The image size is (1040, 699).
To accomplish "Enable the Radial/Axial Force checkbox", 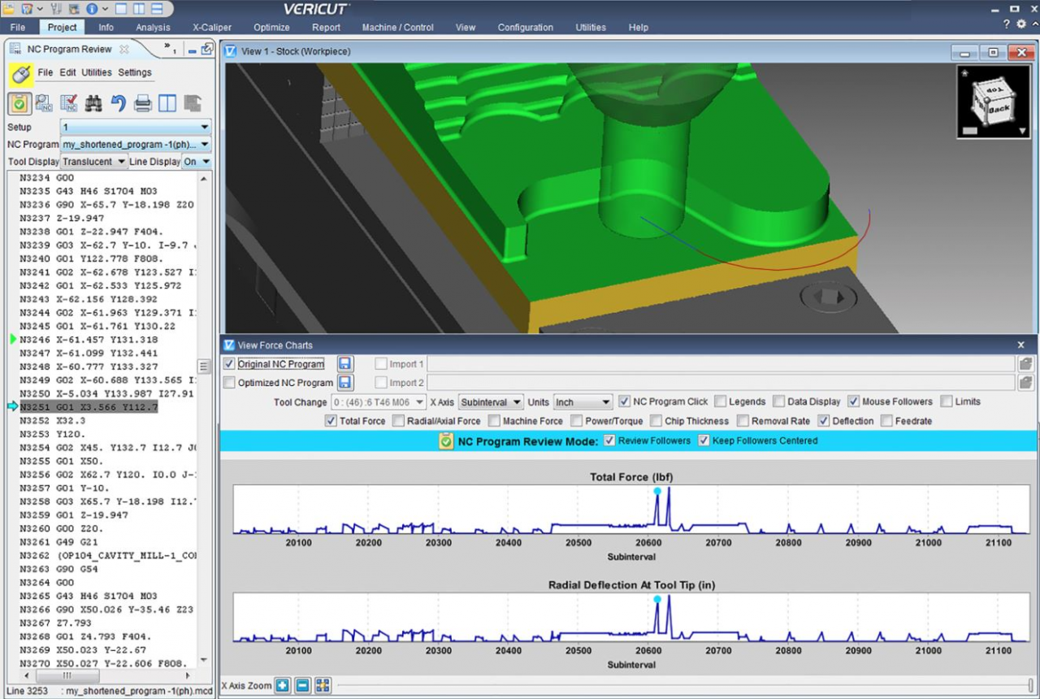I will tap(399, 421).
